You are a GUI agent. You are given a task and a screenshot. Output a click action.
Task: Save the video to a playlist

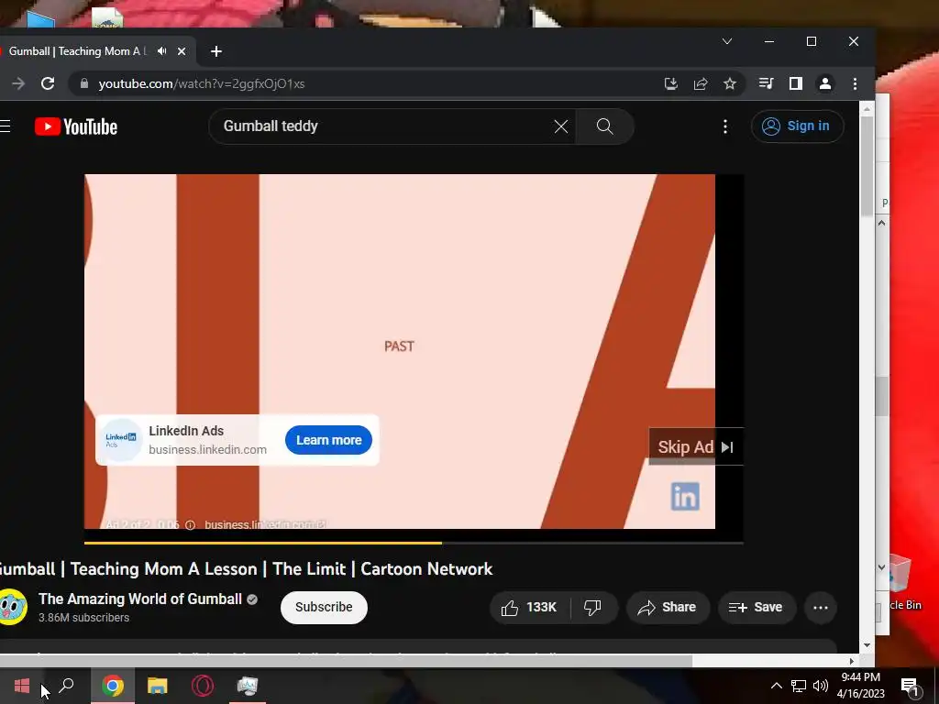[757, 608]
